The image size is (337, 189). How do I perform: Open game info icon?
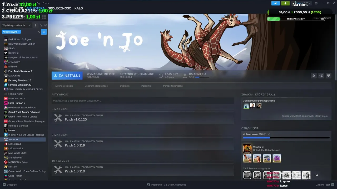click(321, 76)
